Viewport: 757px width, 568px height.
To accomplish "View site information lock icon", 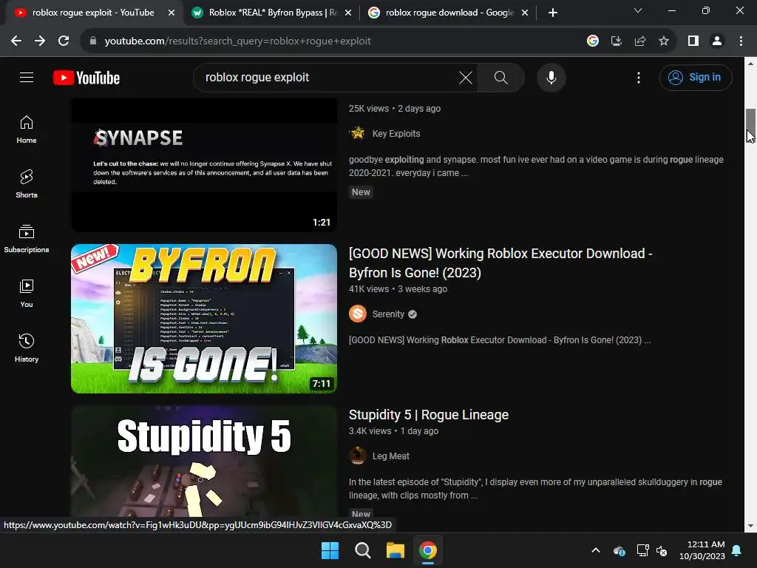I will pos(93,41).
